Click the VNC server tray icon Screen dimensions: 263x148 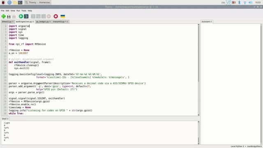pos(228,2)
